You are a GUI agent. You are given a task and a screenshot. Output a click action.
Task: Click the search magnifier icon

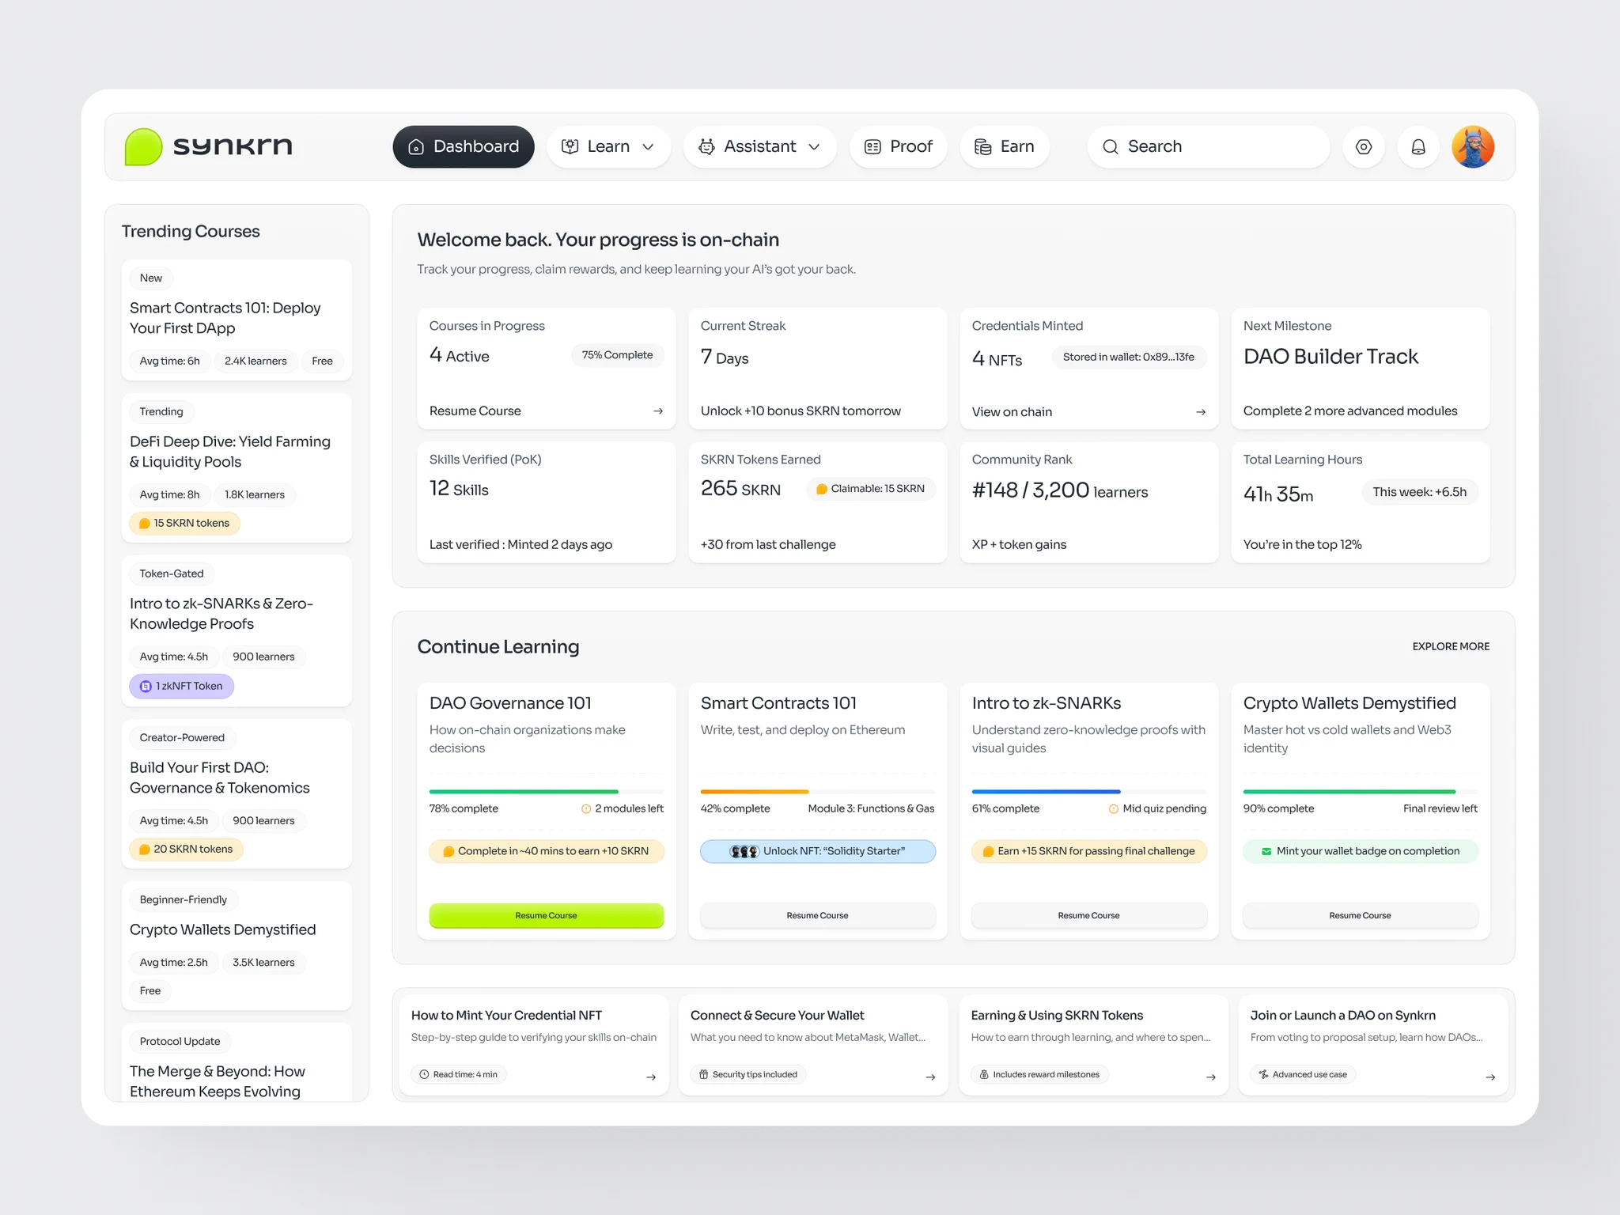[1111, 146]
